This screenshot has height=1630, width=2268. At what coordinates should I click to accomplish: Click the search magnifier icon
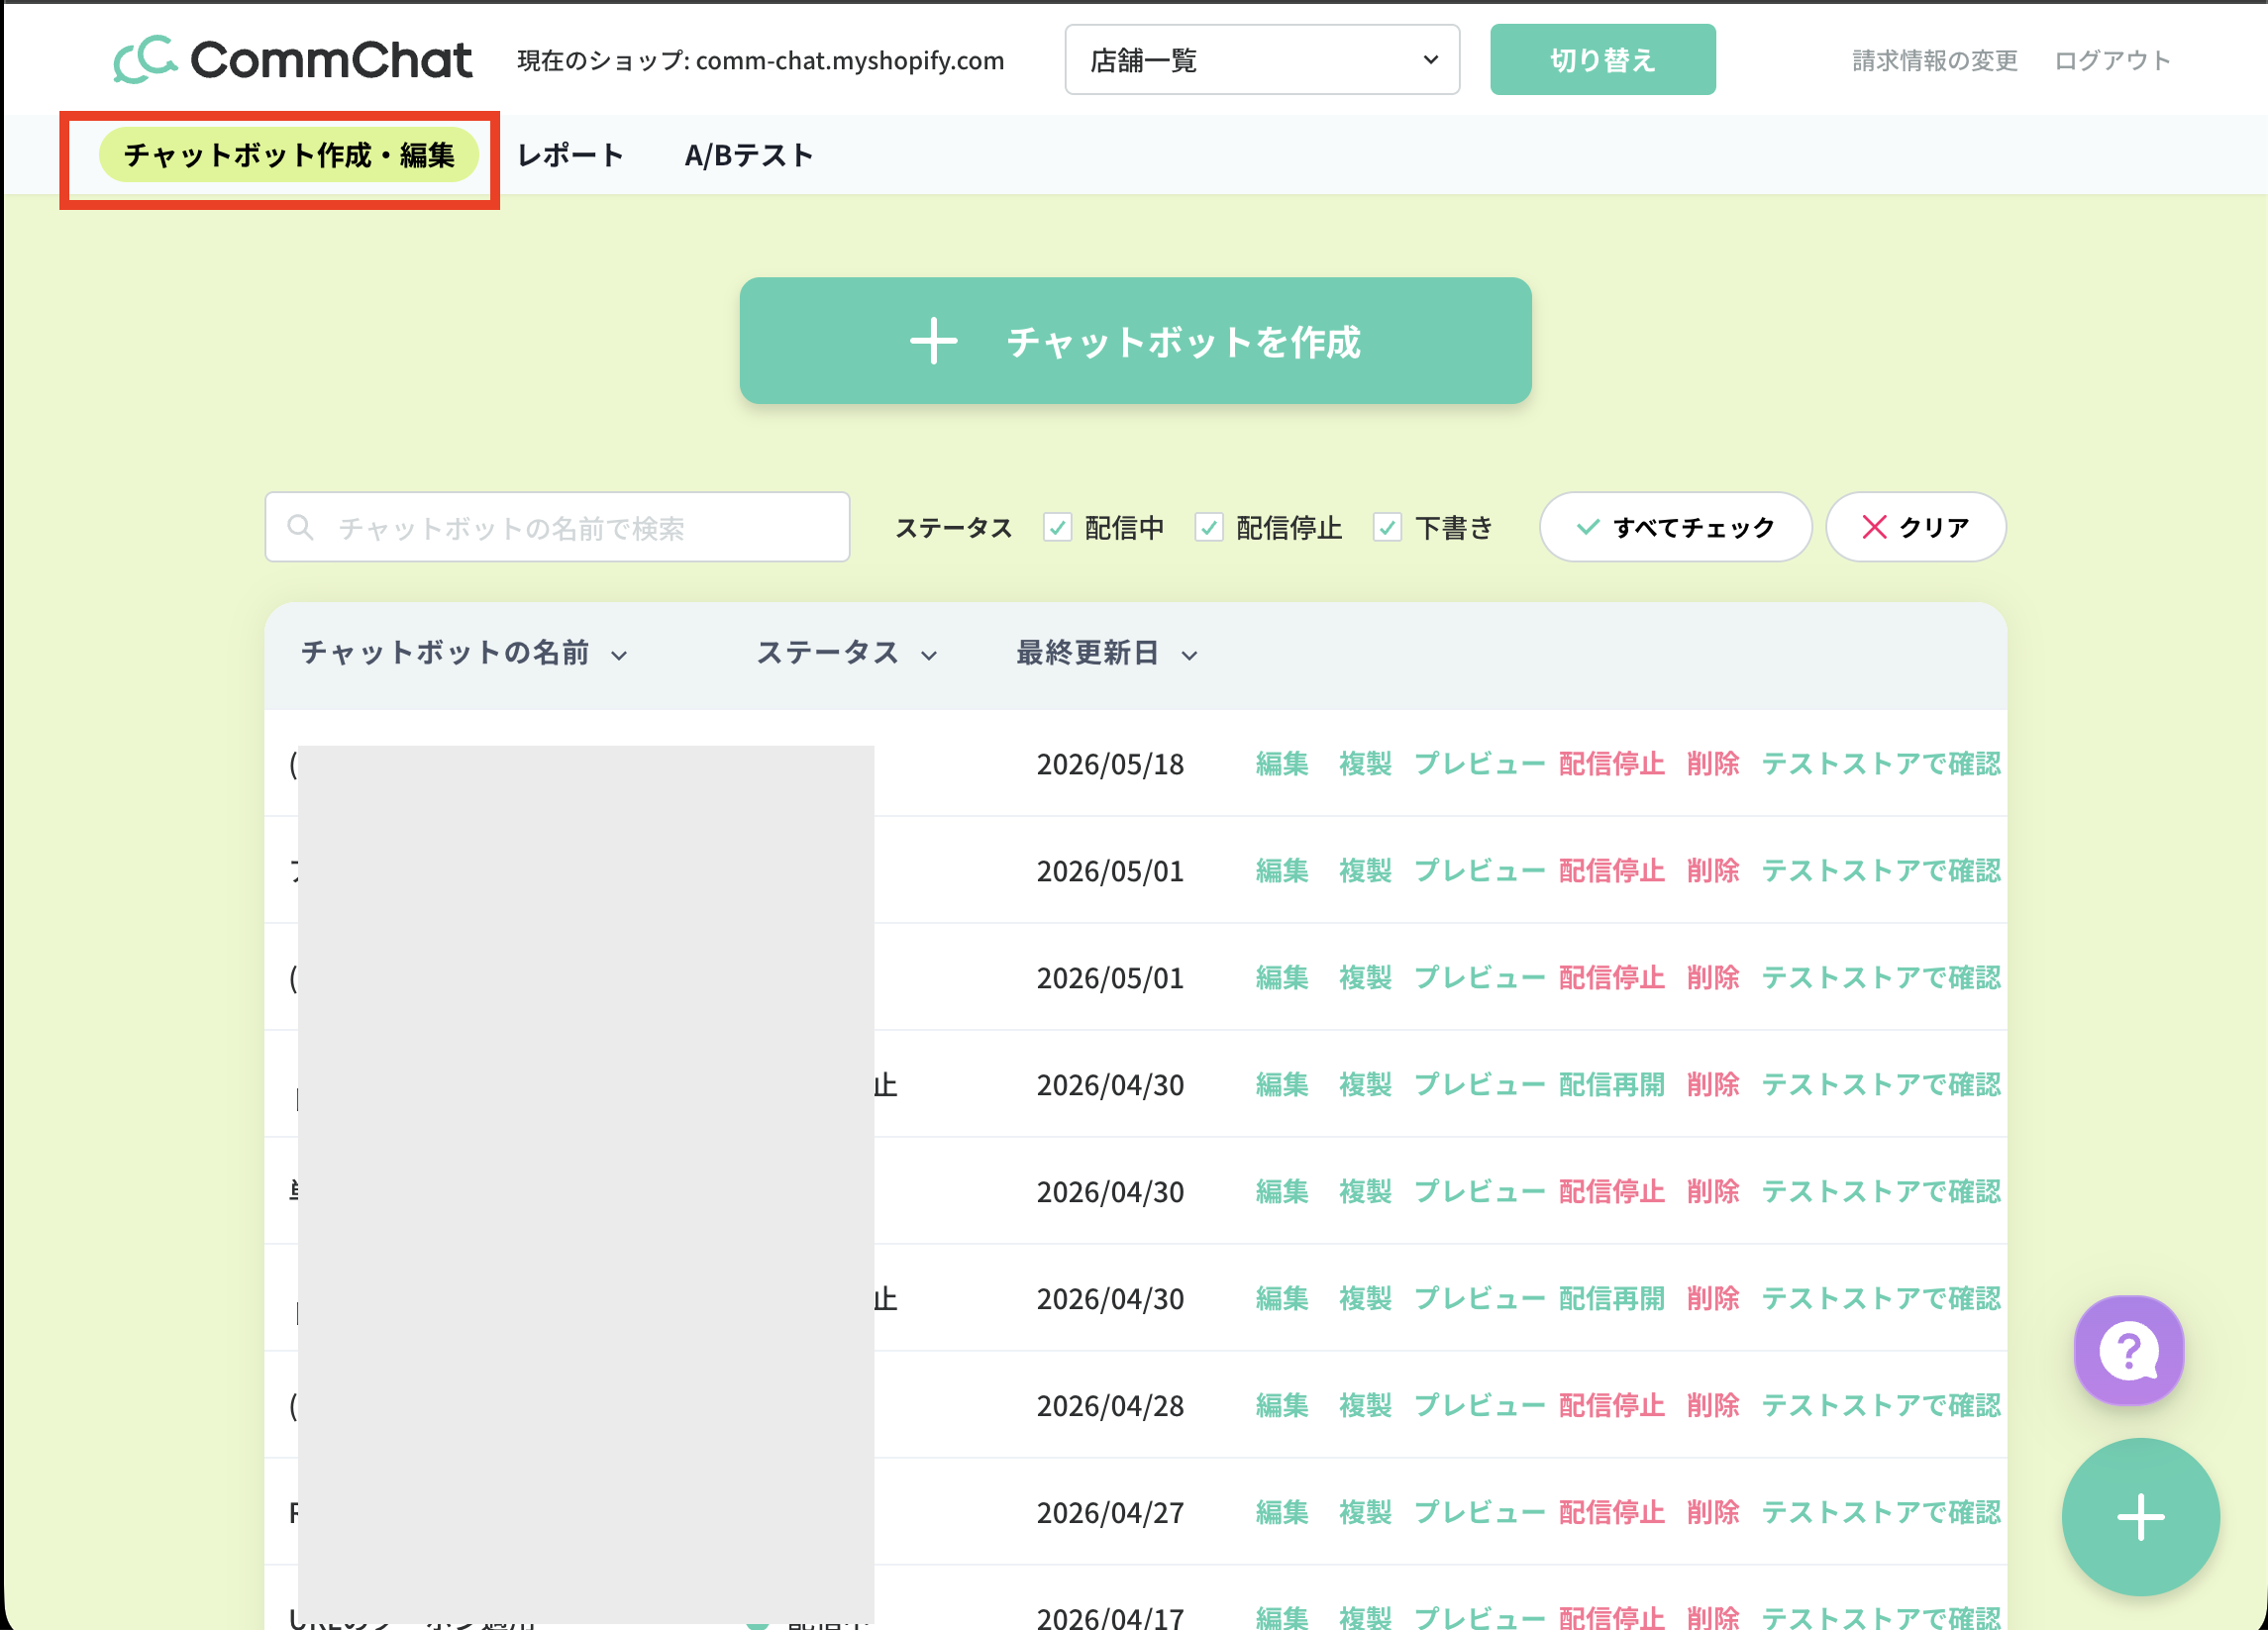[x=300, y=527]
